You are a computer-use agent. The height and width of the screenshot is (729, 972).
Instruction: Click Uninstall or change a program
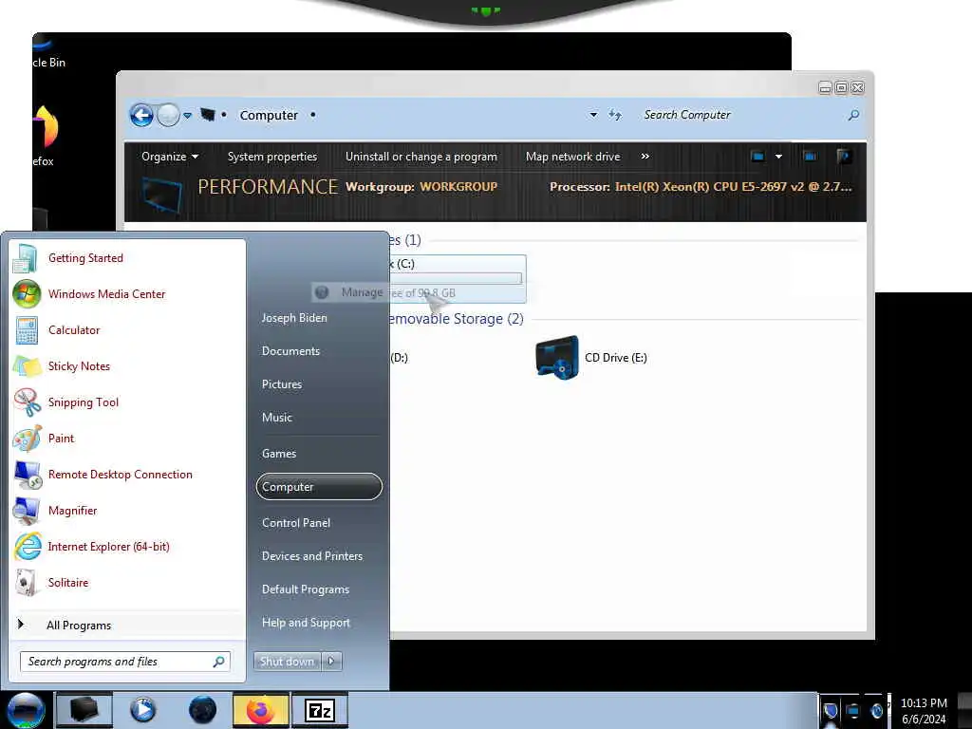(421, 157)
